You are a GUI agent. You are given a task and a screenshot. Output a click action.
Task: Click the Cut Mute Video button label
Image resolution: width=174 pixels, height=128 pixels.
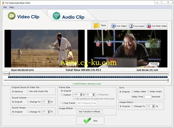[x=159, y=26]
